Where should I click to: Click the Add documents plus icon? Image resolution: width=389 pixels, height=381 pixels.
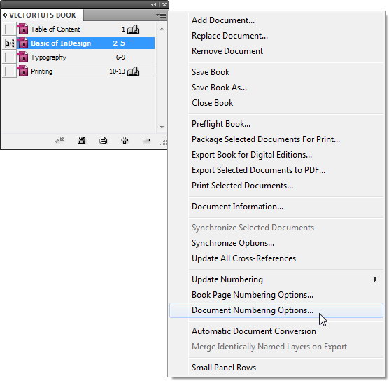tap(125, 140)
